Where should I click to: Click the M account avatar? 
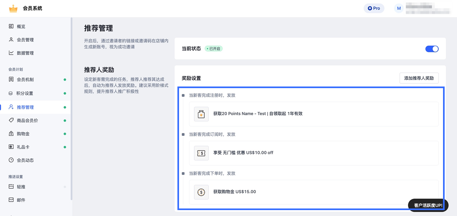(399, 8)
